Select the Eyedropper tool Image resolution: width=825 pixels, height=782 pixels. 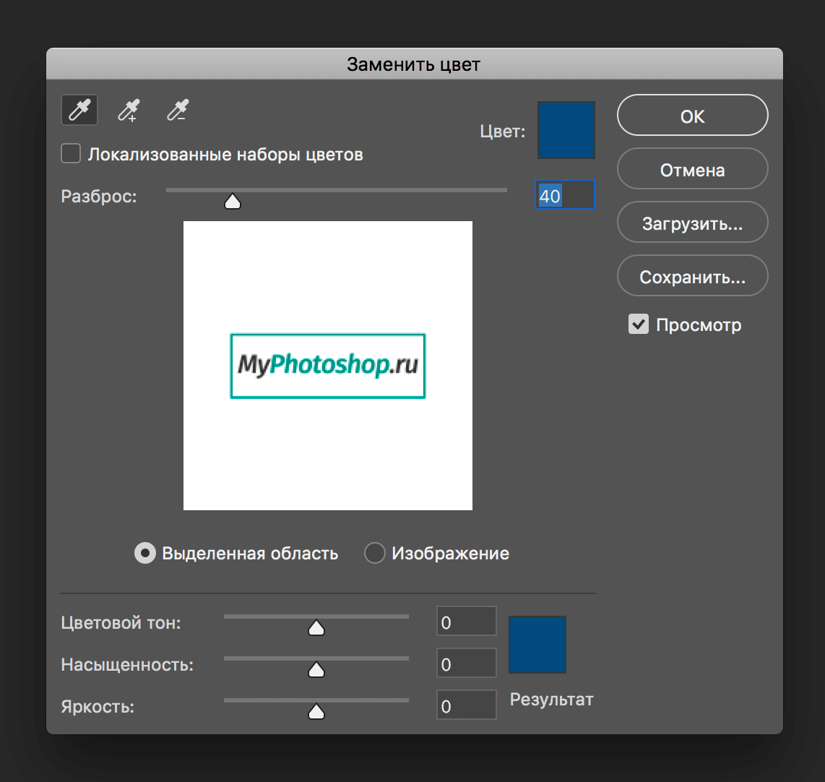point(79,111)
